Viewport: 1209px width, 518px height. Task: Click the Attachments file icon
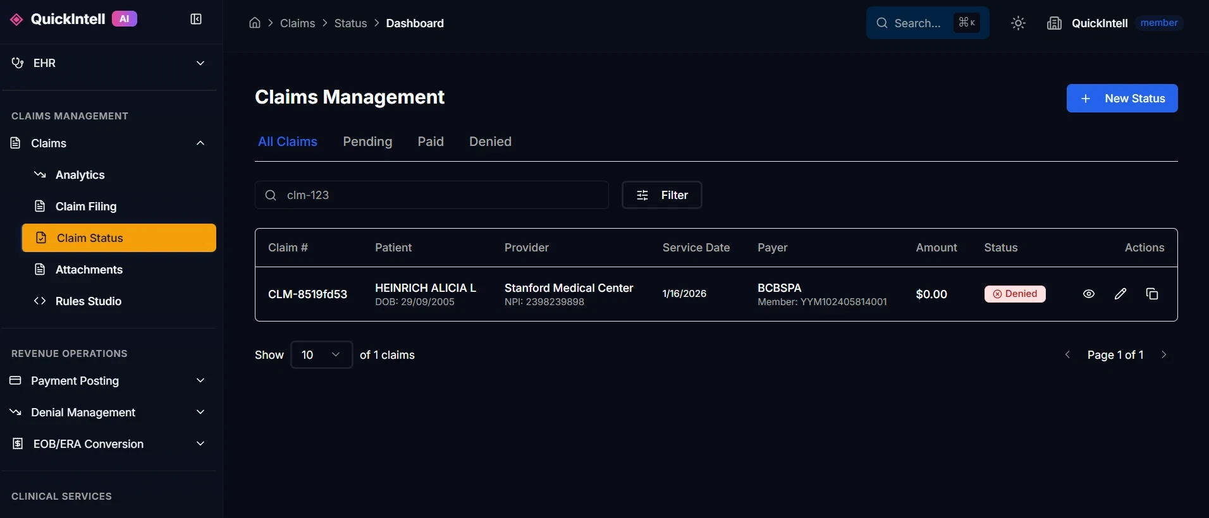coord(40,269)
